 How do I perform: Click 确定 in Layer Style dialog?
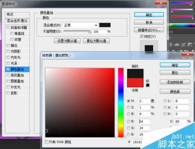click(x=149, y=15)
